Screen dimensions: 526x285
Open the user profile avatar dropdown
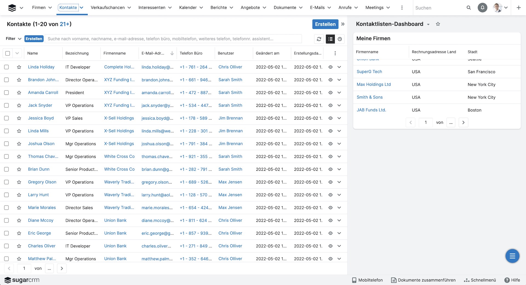point(500,8)
